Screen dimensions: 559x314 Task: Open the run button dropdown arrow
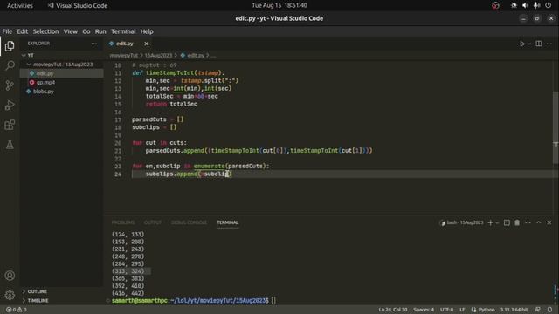pyautogui.click(x=529, y=44)
